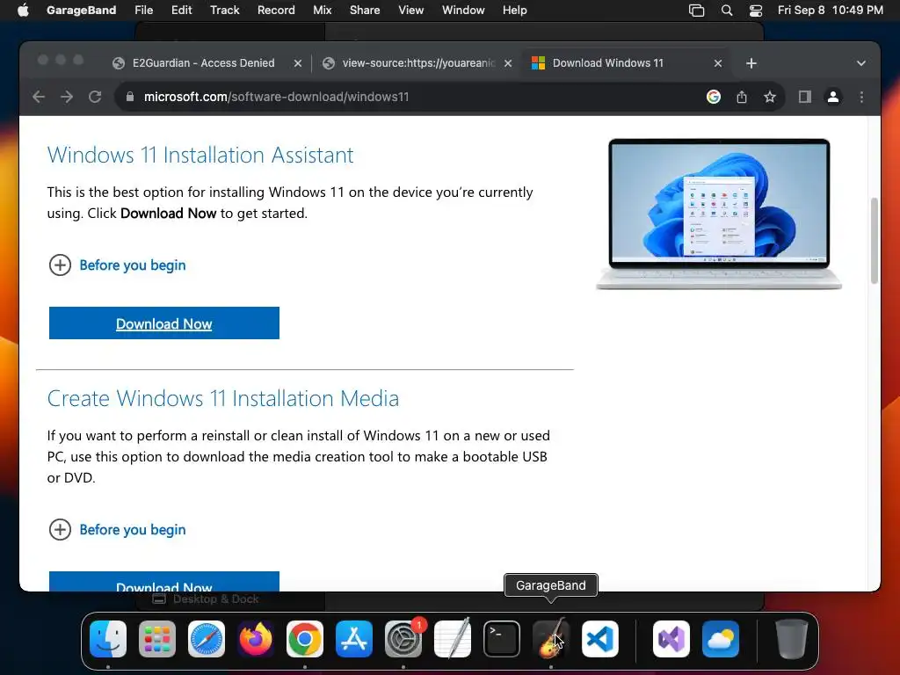The height and width of the screenshot is (675, 900).
Task: Close the Download Windows 11 tab
Action: click(x=718, y=63)
